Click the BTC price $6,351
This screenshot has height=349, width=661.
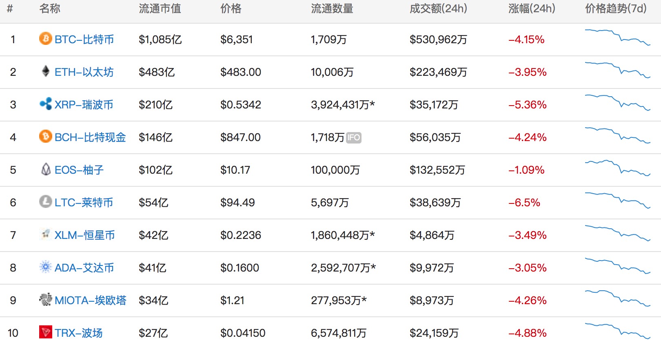point(237,40)
